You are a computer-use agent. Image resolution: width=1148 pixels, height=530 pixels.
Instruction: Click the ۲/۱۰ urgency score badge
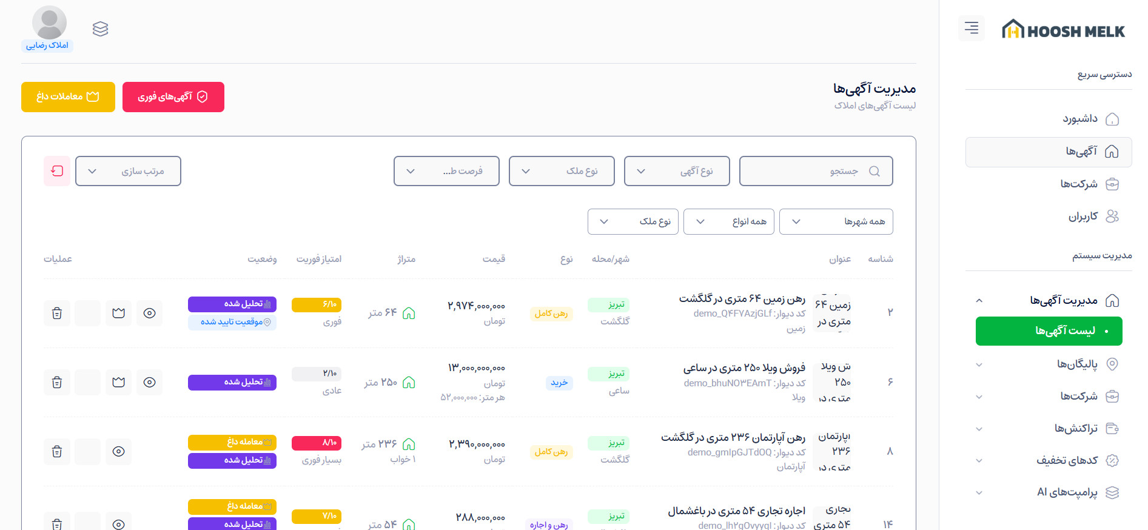[317, 374]
